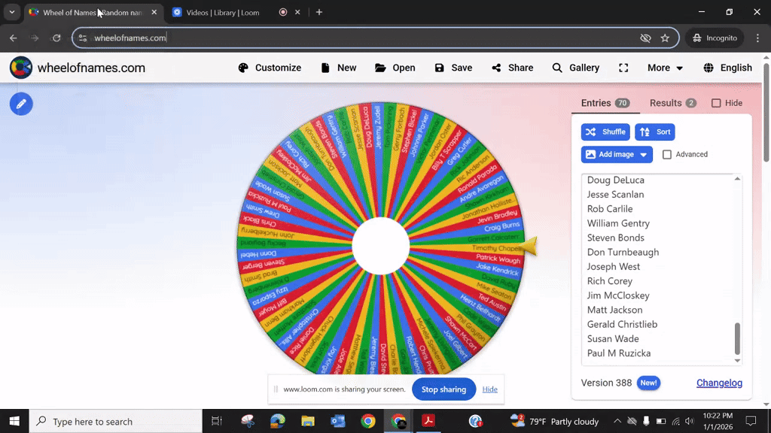Click entry Matt Jackson
The width and height of the screenshot is (771, 433).
(x=614, y=310)
